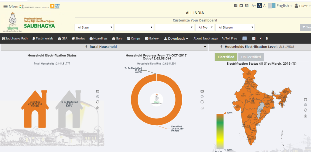Viewport: 311px width, 152px height.
Task: Click the Twitter icon in header
Action: (x=241, y=6)
